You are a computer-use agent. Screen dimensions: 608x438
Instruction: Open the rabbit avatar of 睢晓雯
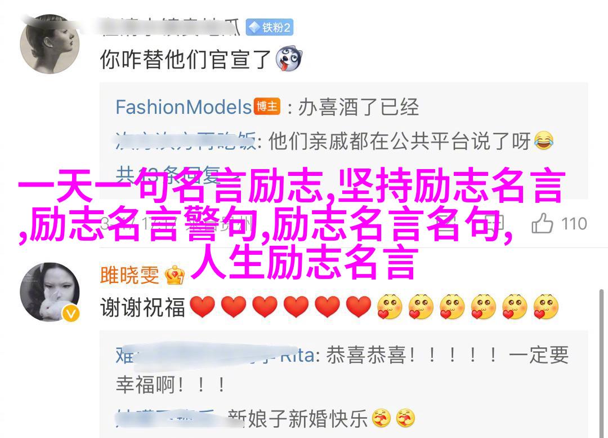(49, 291)
